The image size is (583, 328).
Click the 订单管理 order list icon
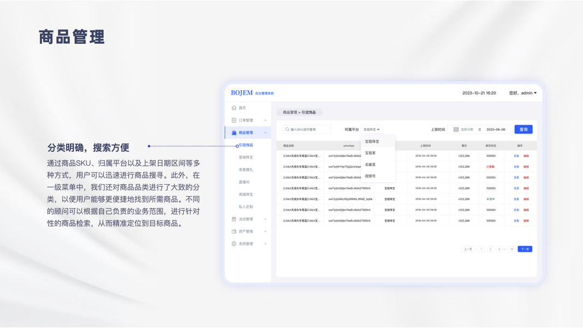(x=234, y=120)
